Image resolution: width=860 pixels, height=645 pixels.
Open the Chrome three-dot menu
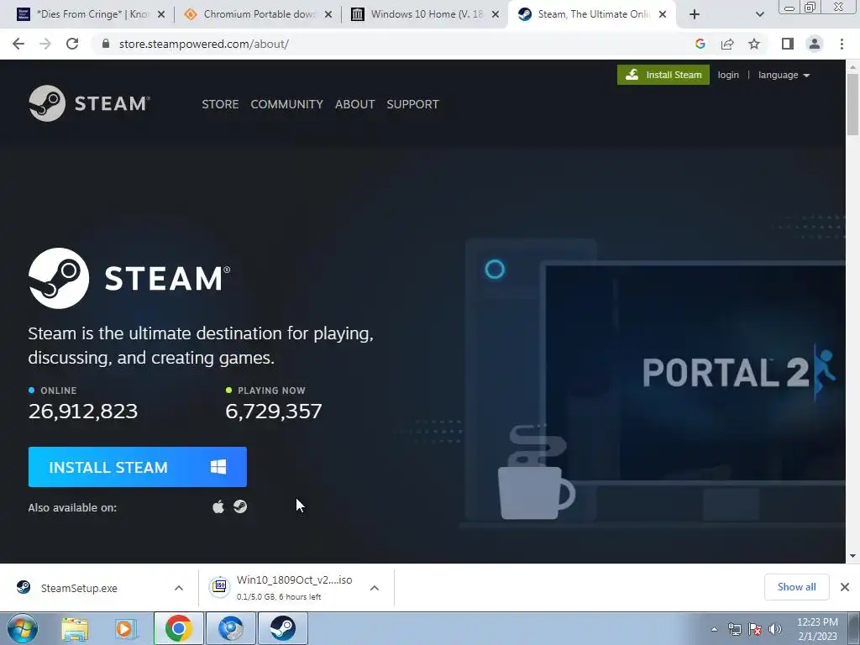[x=842, y=44]
